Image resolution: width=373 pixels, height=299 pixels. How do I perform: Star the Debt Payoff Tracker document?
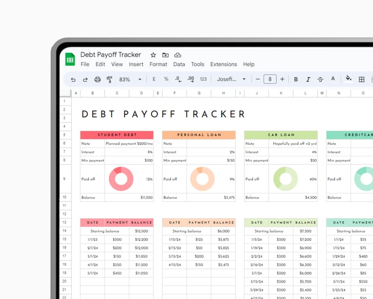coord(153,55)
